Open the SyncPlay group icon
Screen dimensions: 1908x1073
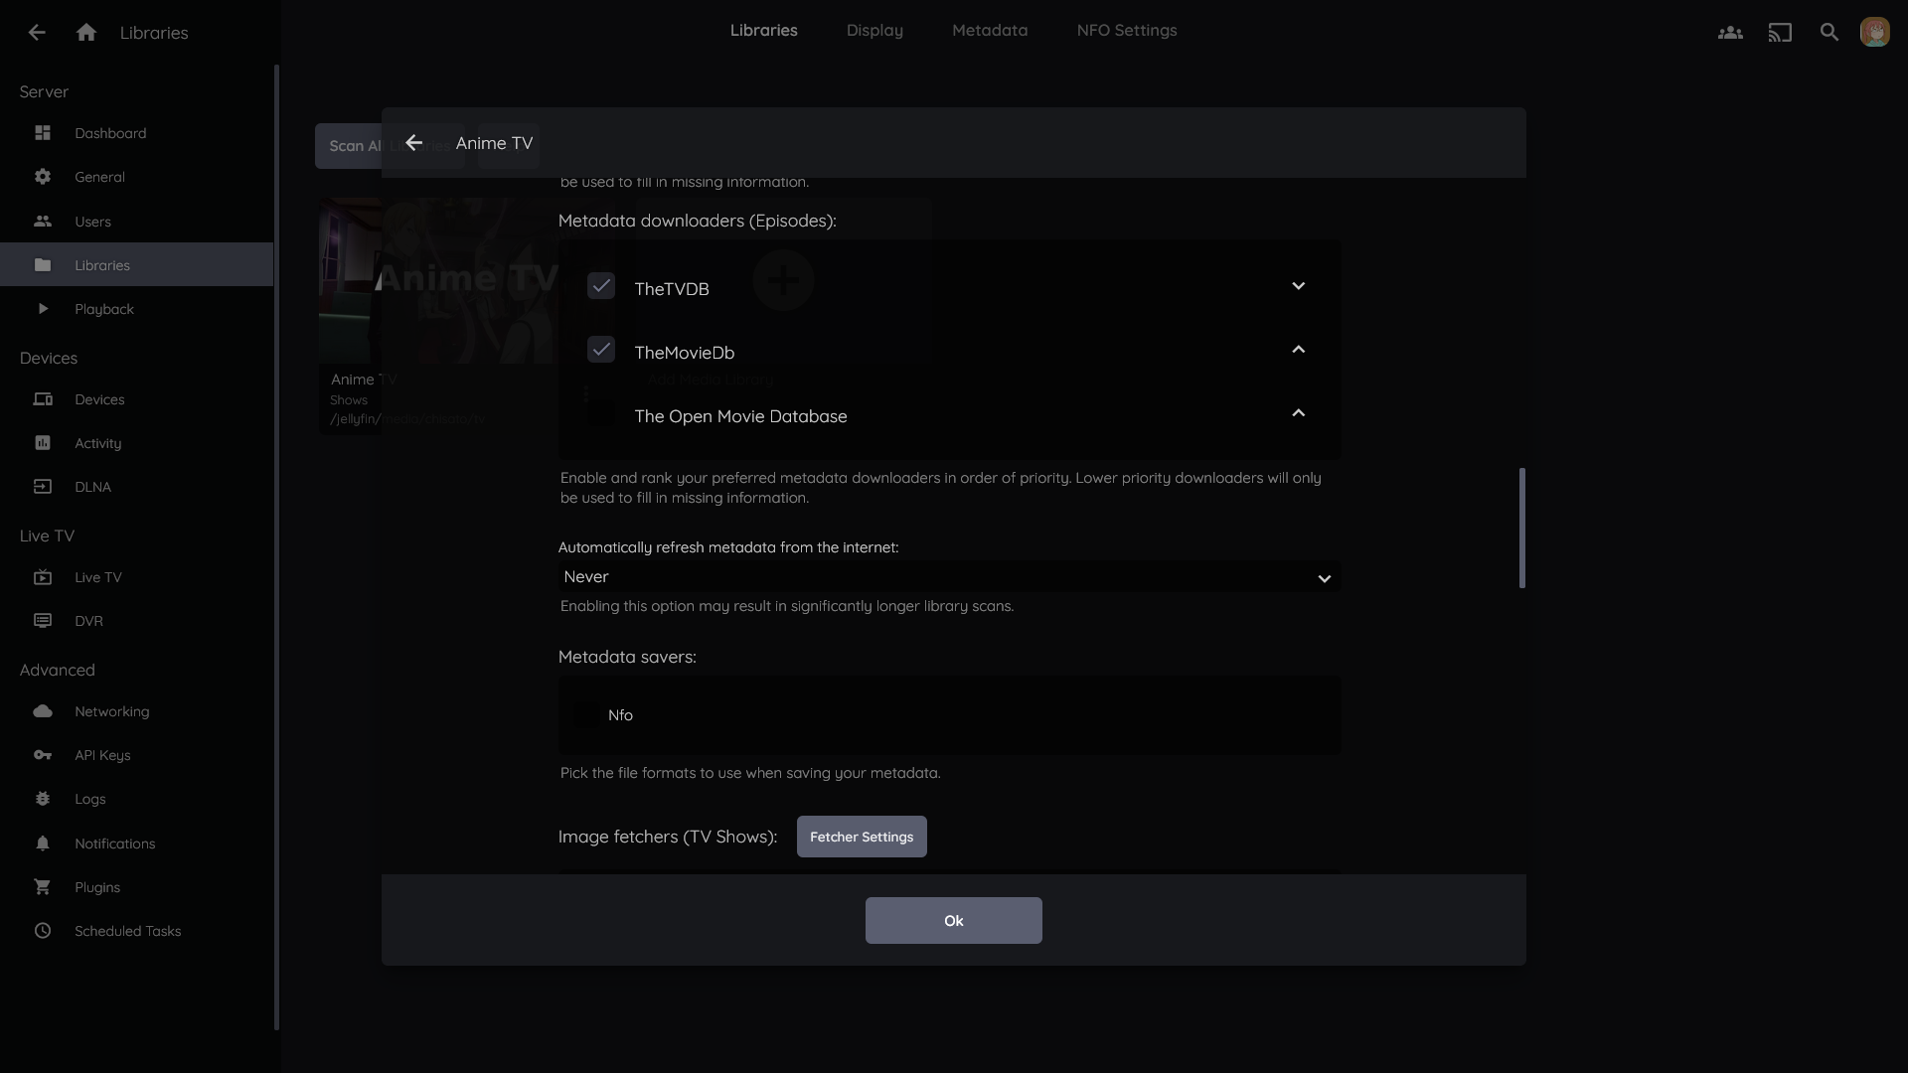1730,33
